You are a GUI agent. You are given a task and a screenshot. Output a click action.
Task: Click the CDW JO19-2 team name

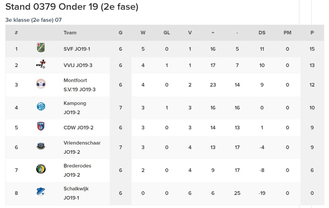[x=78, y=127]
